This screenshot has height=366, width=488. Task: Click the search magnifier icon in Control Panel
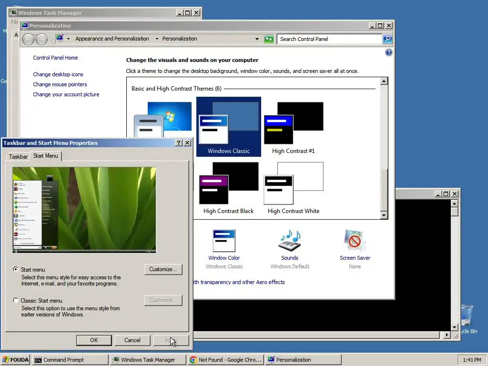(387, 39)
